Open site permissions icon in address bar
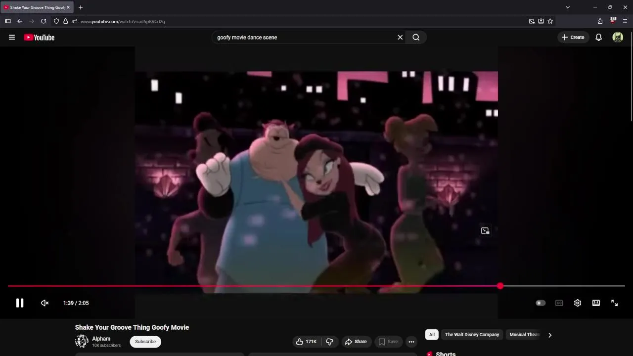Image resolution: width=633 pixels, height=356 pixels. pos(75,21)
